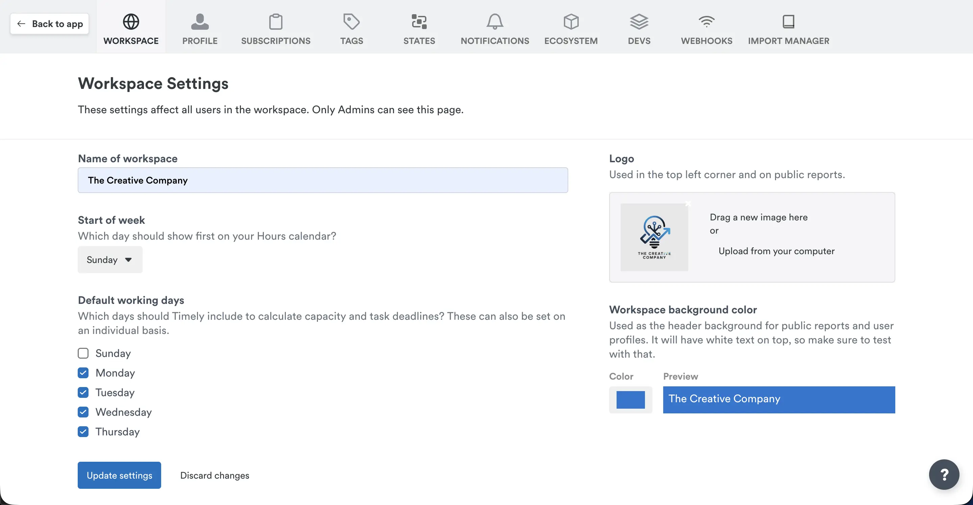The height and width of the screenshot is (505, 973).
Task: Open the Start of week Sunday dropdown
Action: 110,260
